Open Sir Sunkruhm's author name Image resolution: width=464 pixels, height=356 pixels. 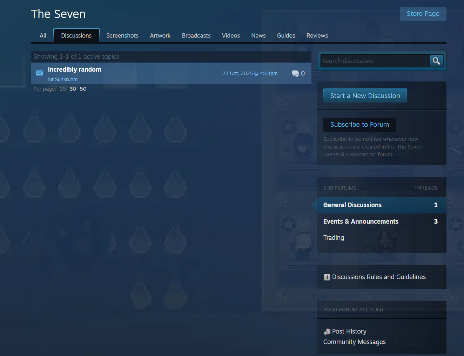[x=63, y=79]
